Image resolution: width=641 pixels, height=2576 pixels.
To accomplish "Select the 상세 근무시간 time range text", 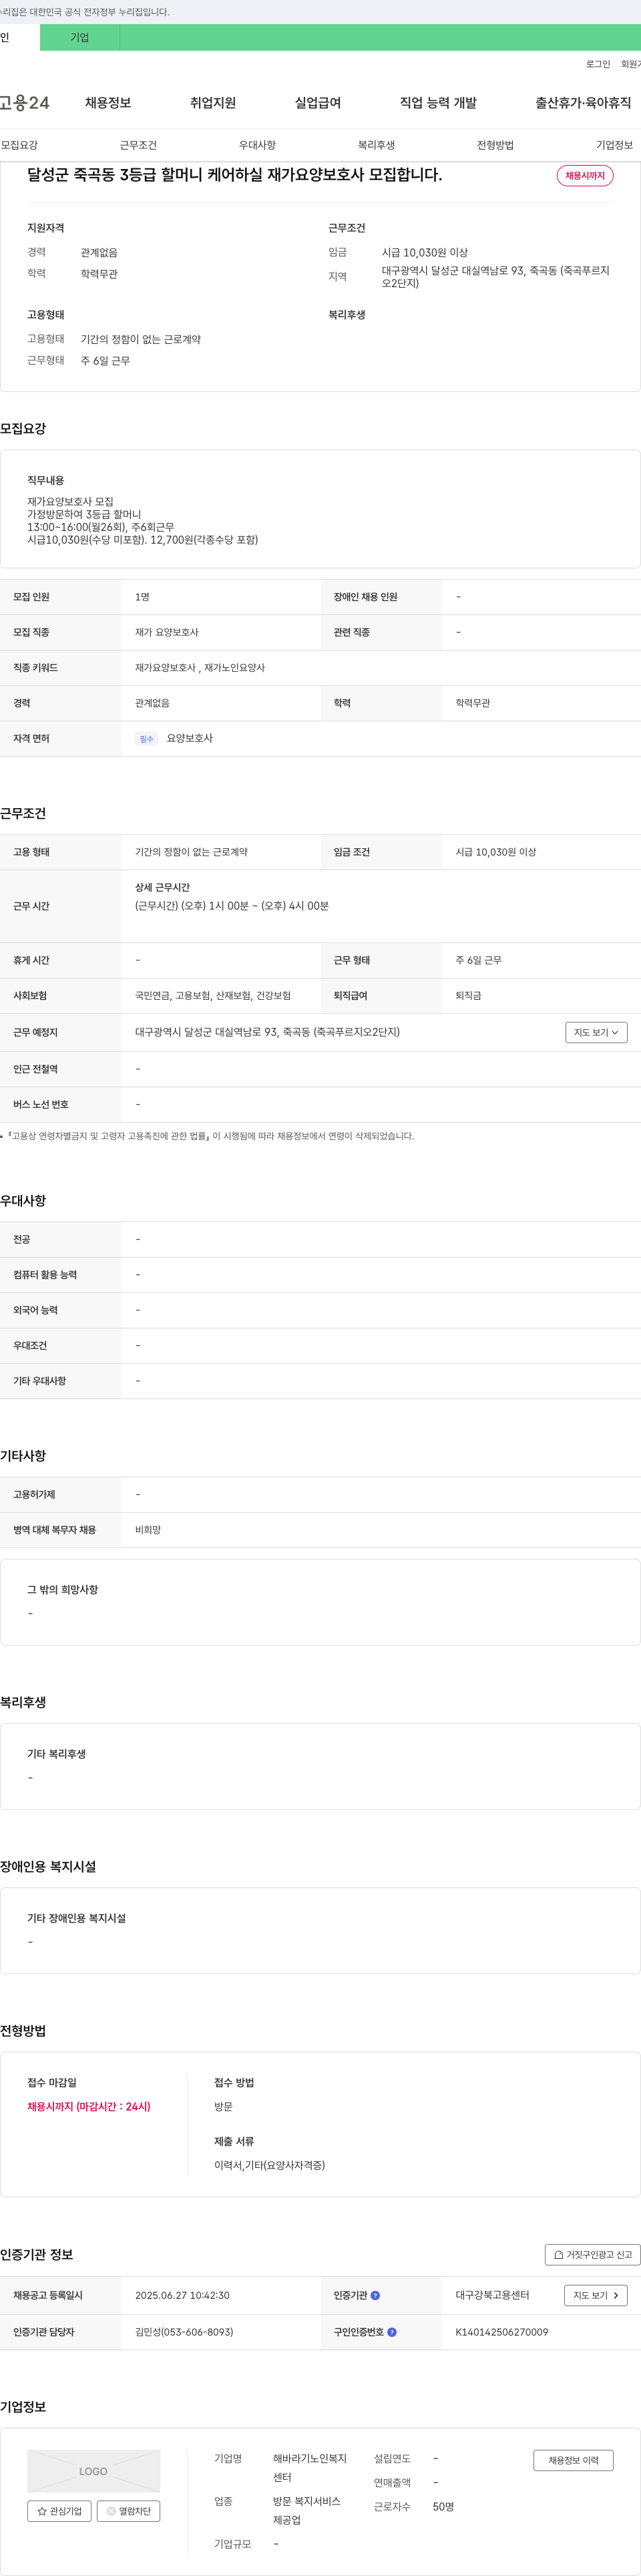I will 232,906.
